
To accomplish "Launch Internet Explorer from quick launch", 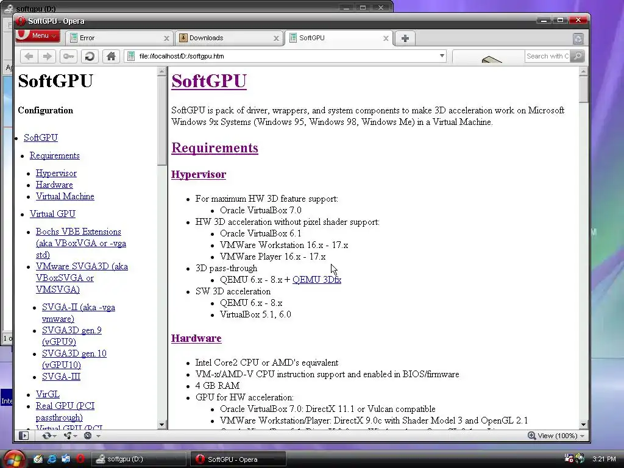I will [x=52, y=459].
